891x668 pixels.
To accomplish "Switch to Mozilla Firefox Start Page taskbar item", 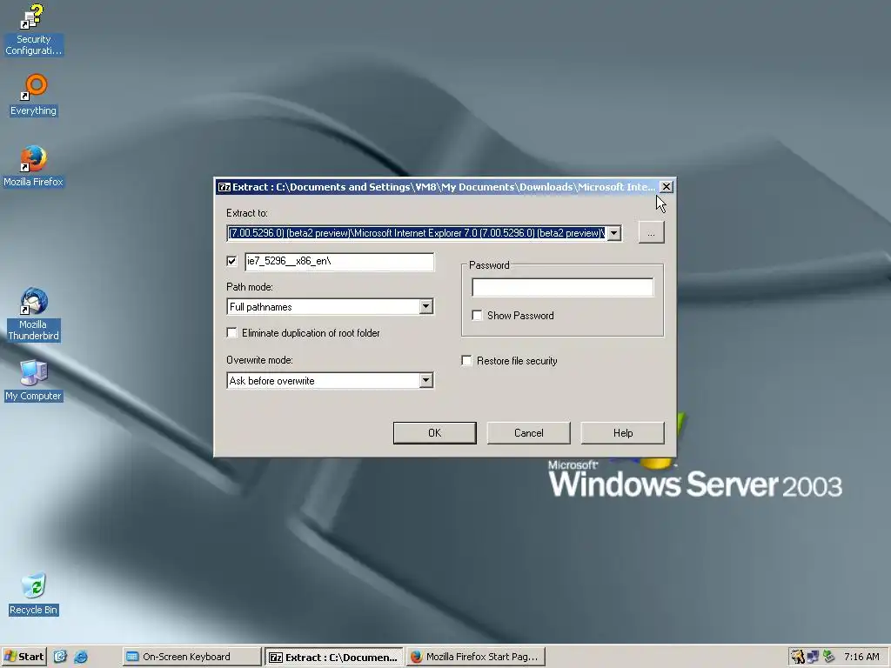I will [476, 657].
